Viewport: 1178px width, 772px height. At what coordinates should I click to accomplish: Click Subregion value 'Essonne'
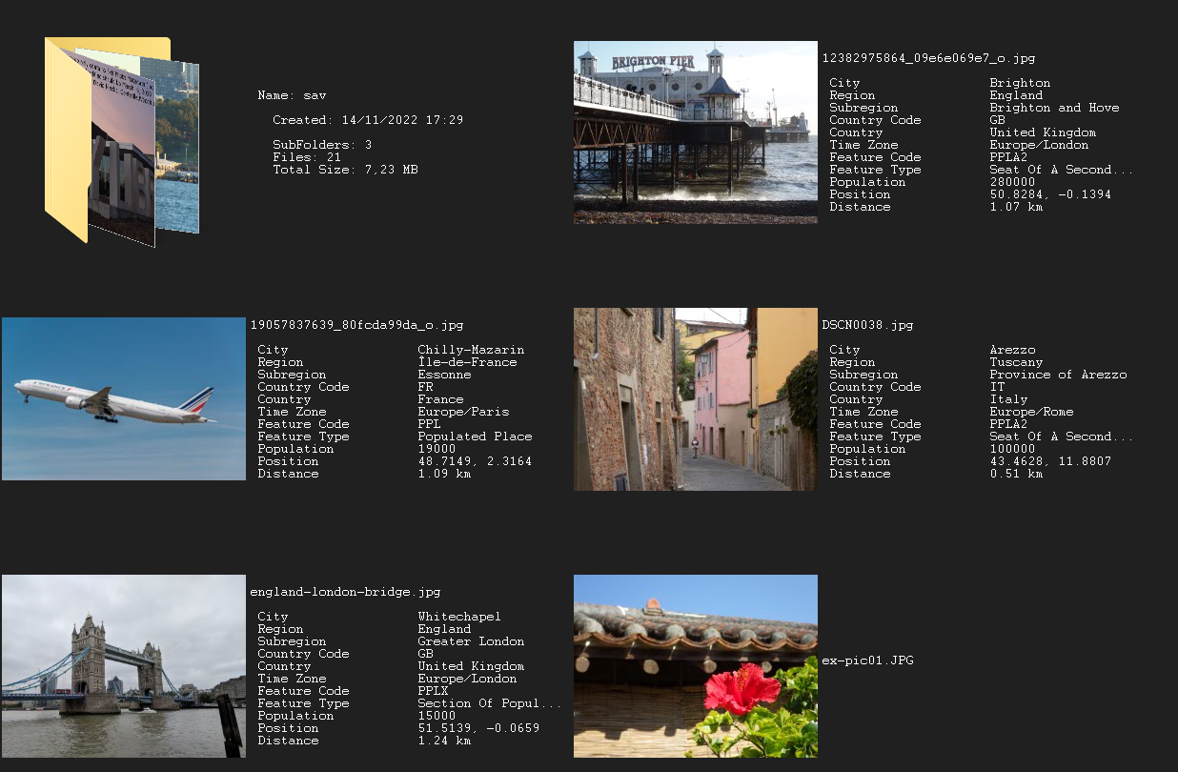point(444,375)
